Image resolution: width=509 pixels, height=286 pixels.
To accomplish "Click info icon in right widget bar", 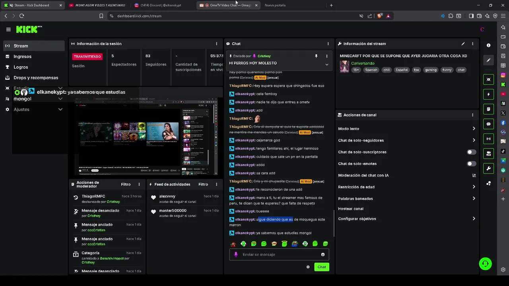I will 488,45.
